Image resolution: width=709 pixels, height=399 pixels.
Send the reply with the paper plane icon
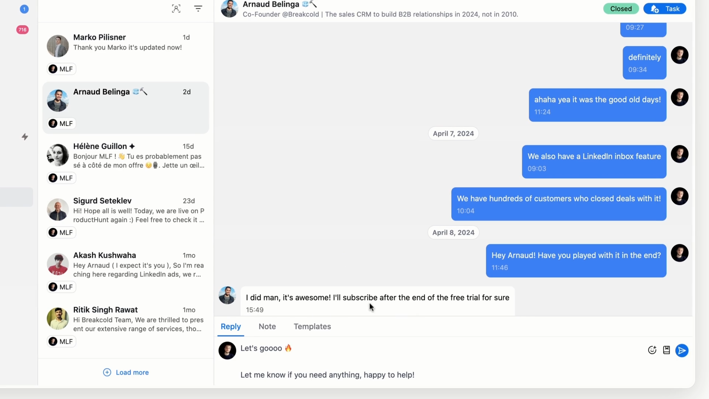[682, 350]
